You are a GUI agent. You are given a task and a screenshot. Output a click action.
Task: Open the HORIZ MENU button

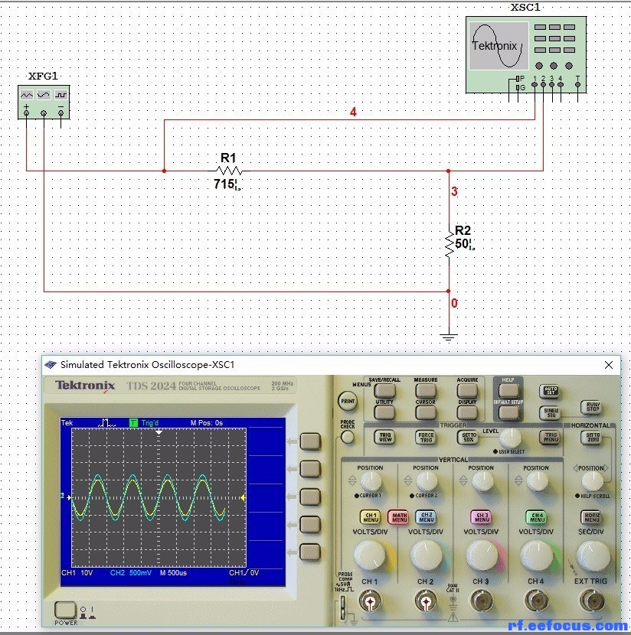pos(591,517)
